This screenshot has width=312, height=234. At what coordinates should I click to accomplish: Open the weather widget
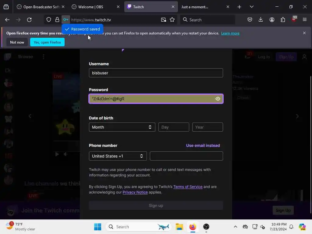[20, 227]
